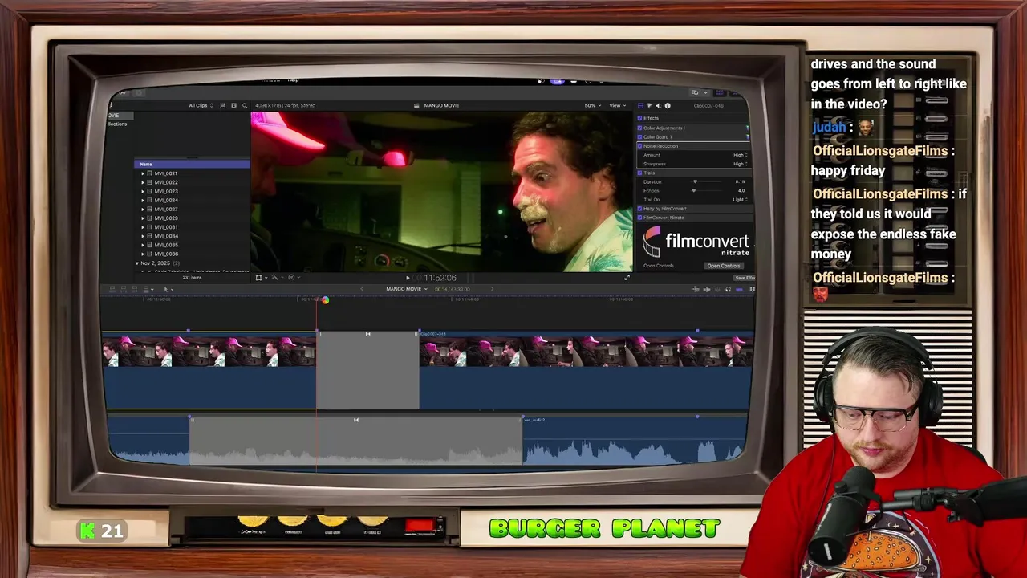This screenshot has width=1027, height=578.
Task: Toggle the Effects checkbox in the inspector
Action: (640, 118)
